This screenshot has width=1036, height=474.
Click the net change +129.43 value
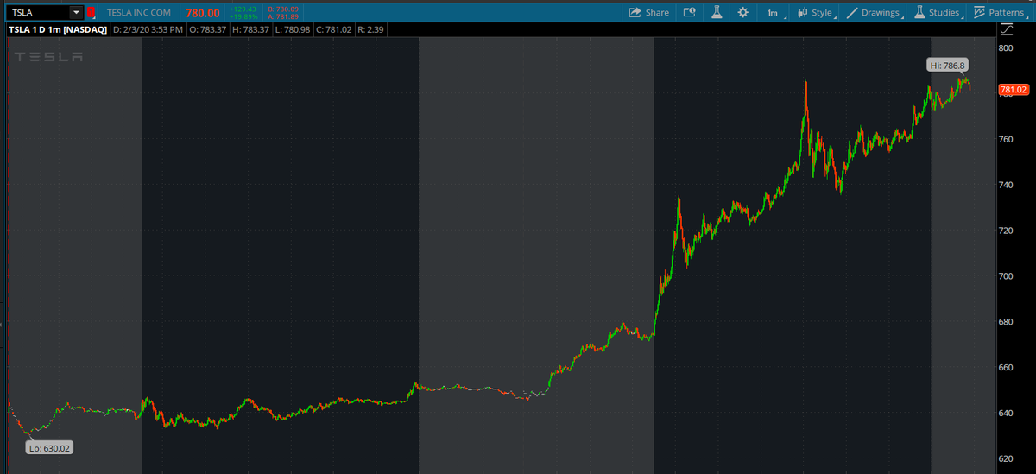(x=243, y=9)
